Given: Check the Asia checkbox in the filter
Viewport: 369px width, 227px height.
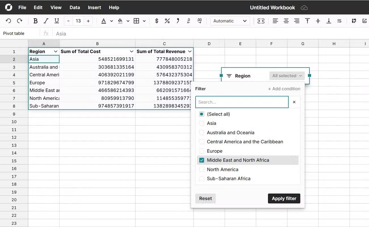Looking at the screenshot, I should [202, 123].
